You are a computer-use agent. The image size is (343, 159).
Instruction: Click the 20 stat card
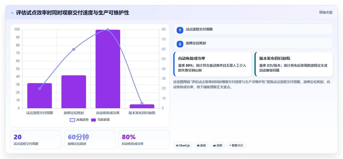36,140
